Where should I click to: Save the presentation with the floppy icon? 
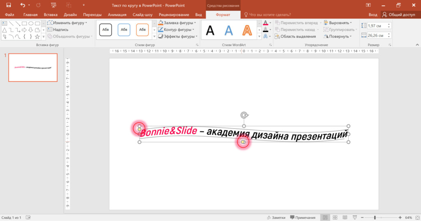pos(9,5)
